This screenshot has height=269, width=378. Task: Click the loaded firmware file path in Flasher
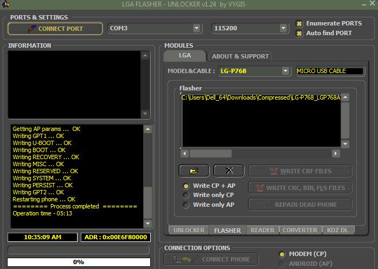coord(261,97)
